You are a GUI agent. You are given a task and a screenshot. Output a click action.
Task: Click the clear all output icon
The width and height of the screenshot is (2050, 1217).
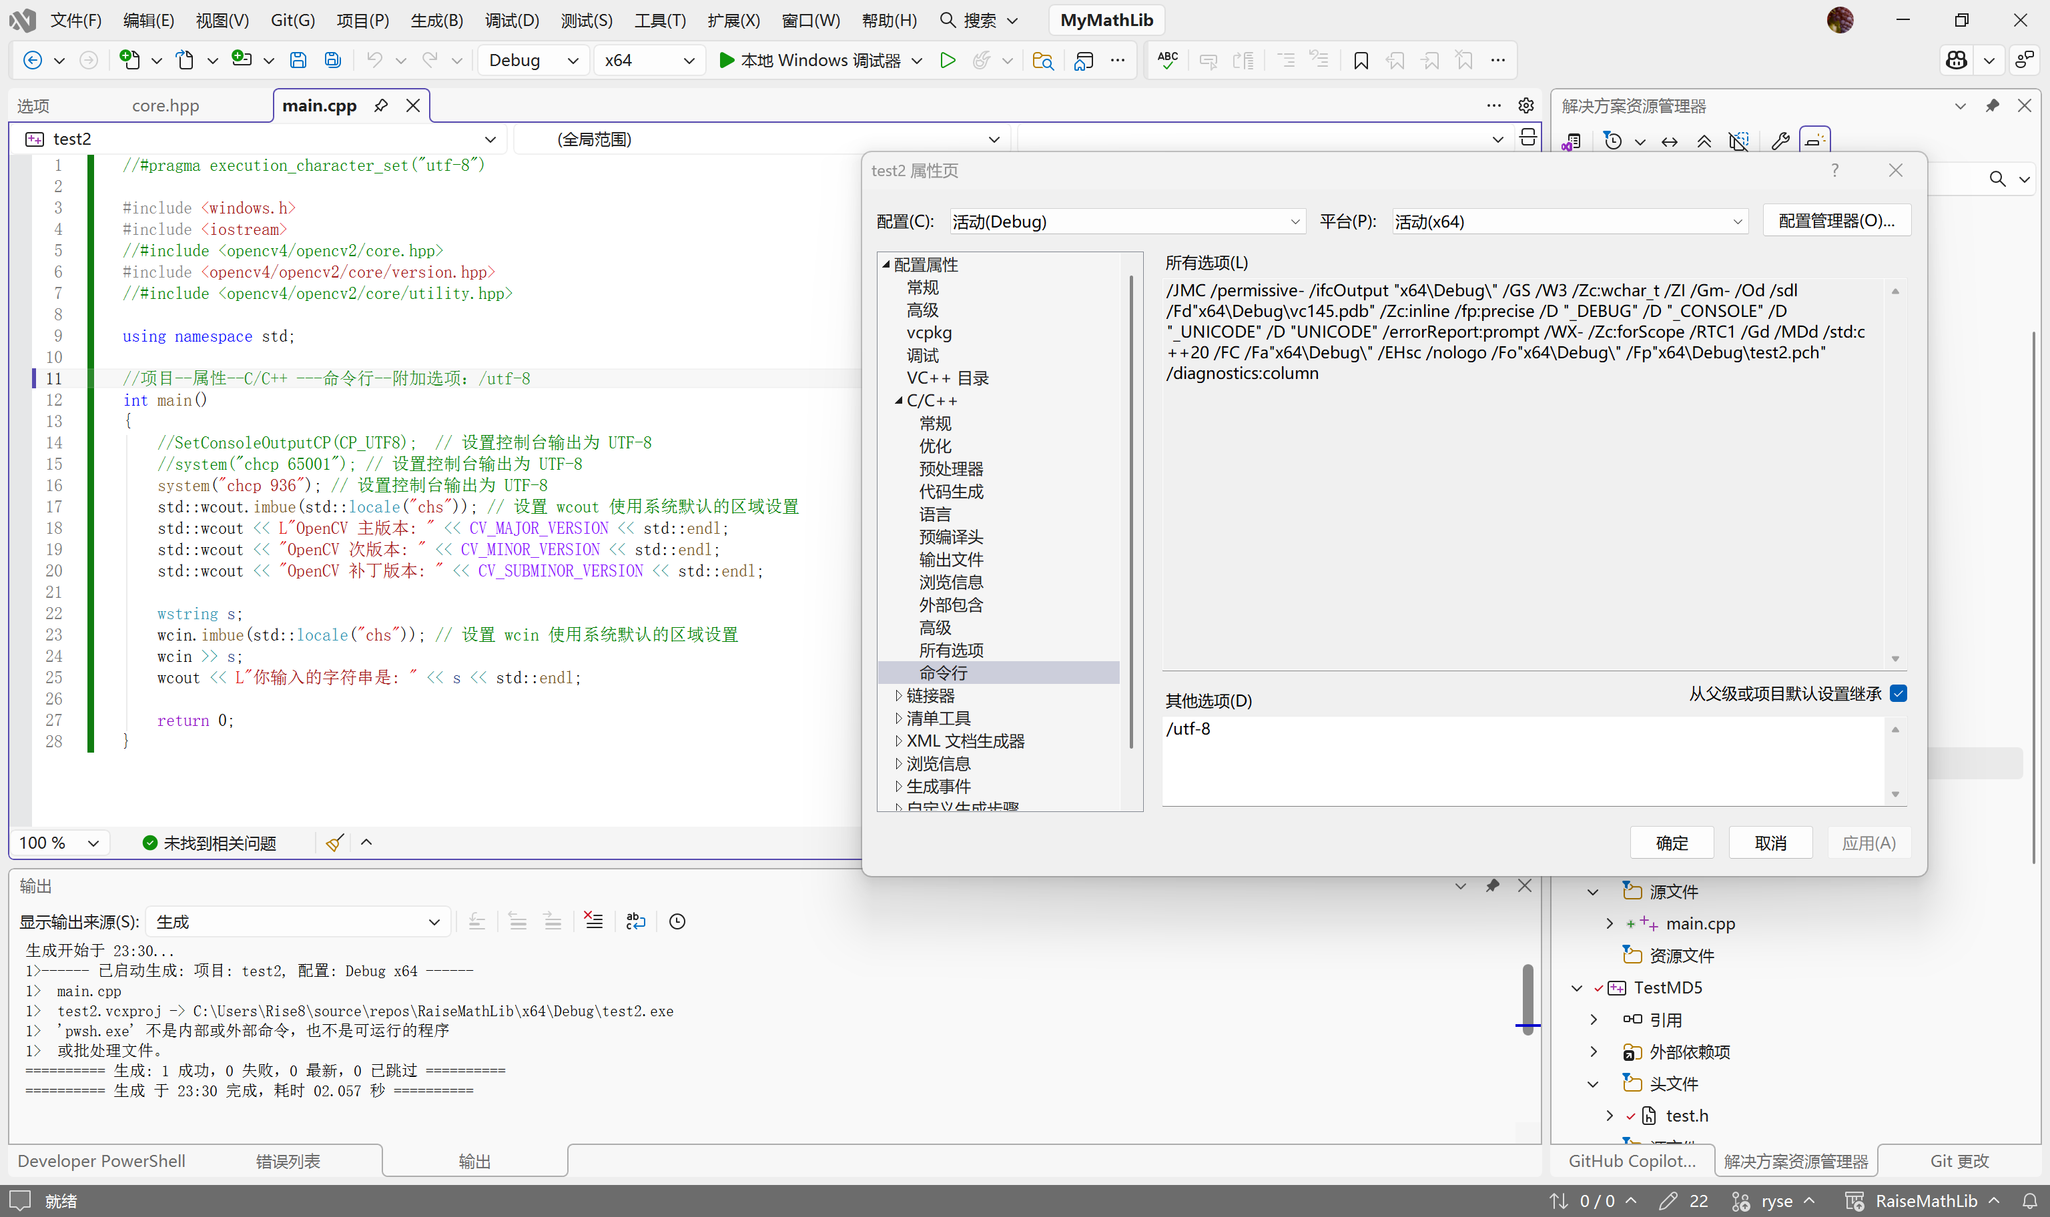pyautogui.click(x=593, y=921)
